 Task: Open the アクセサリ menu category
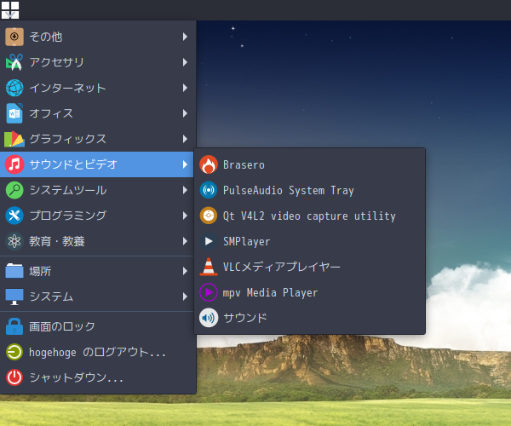click(x=97, y=62)
